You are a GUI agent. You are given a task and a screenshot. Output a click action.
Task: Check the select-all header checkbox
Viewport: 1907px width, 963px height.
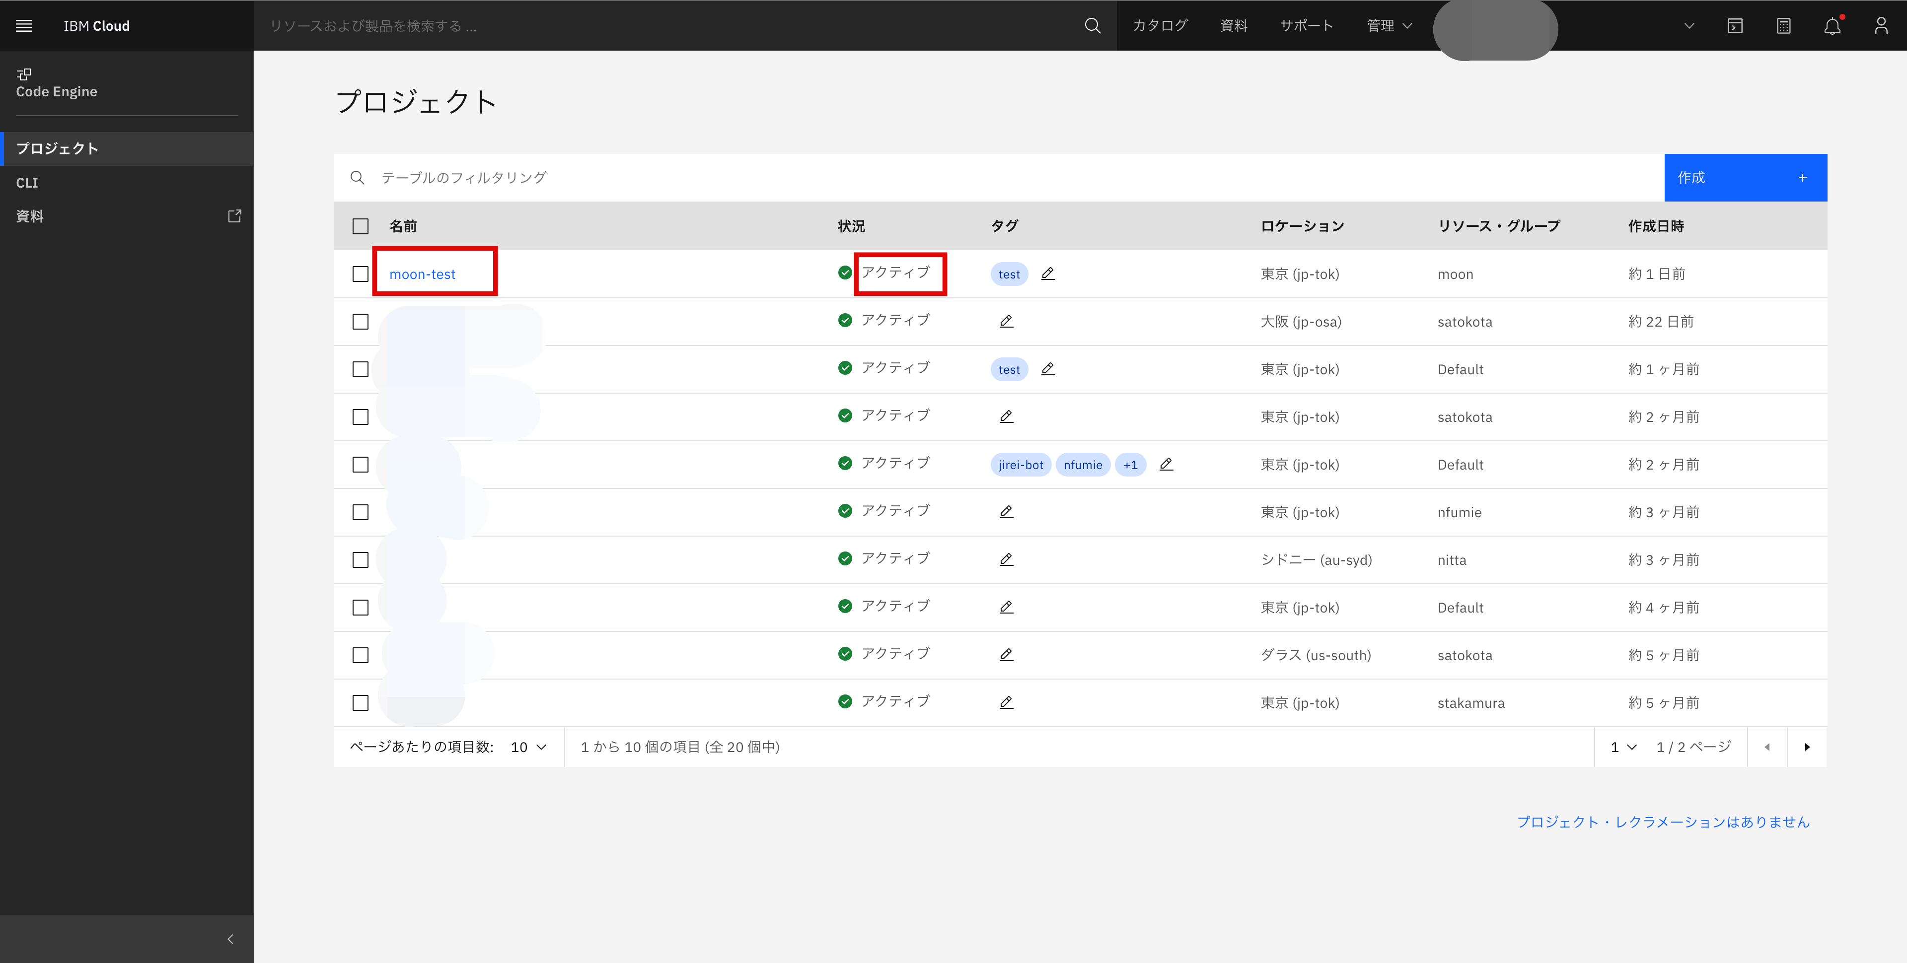pos(361,226)
